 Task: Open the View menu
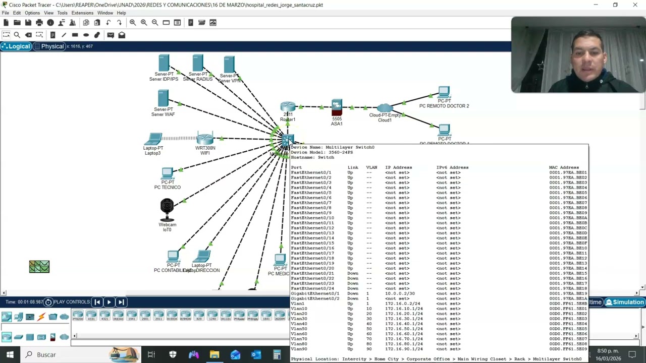coord(48,13)
